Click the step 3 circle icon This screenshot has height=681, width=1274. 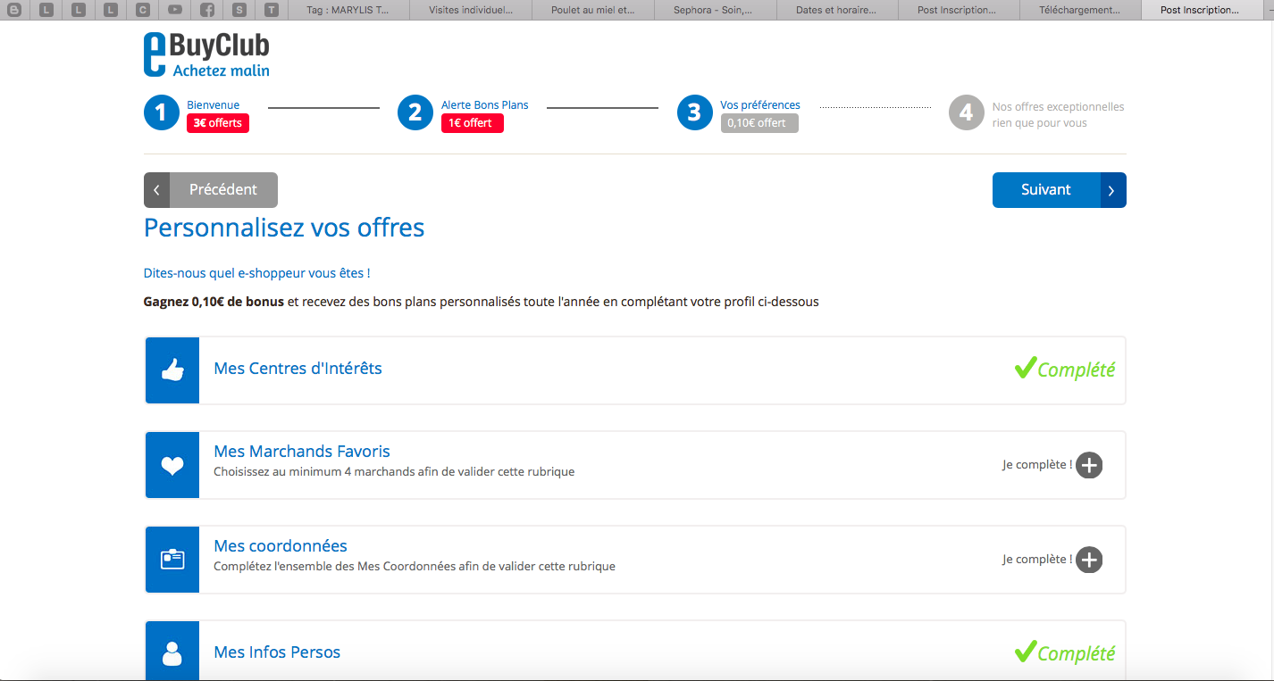[694, 112]
